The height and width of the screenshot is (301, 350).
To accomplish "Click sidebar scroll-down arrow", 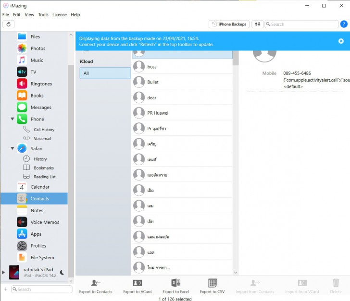I will 71,281.
